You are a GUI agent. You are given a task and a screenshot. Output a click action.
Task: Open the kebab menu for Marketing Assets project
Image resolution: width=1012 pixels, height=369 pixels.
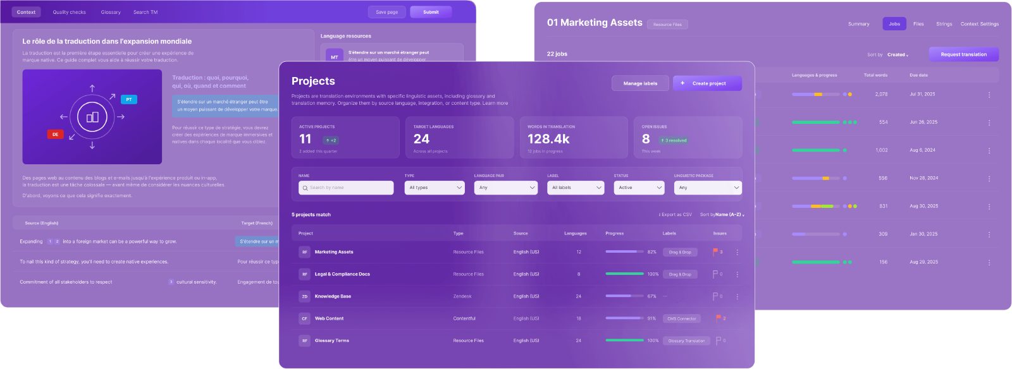click(737, 252)
